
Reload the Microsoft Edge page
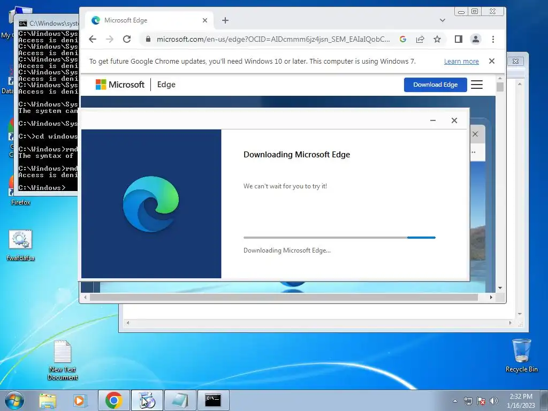[127, 39]
